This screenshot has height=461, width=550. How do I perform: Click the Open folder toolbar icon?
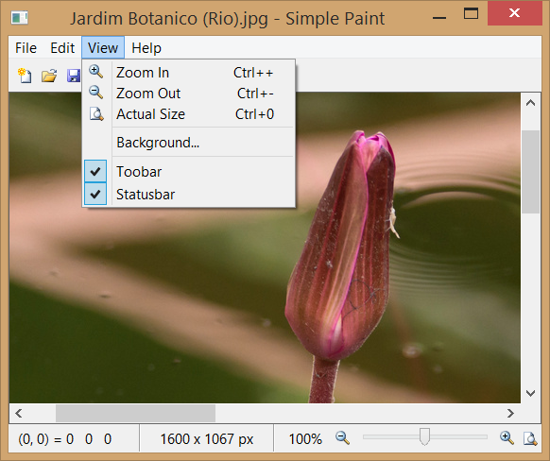pyautogui.click(x=49, y=76)
